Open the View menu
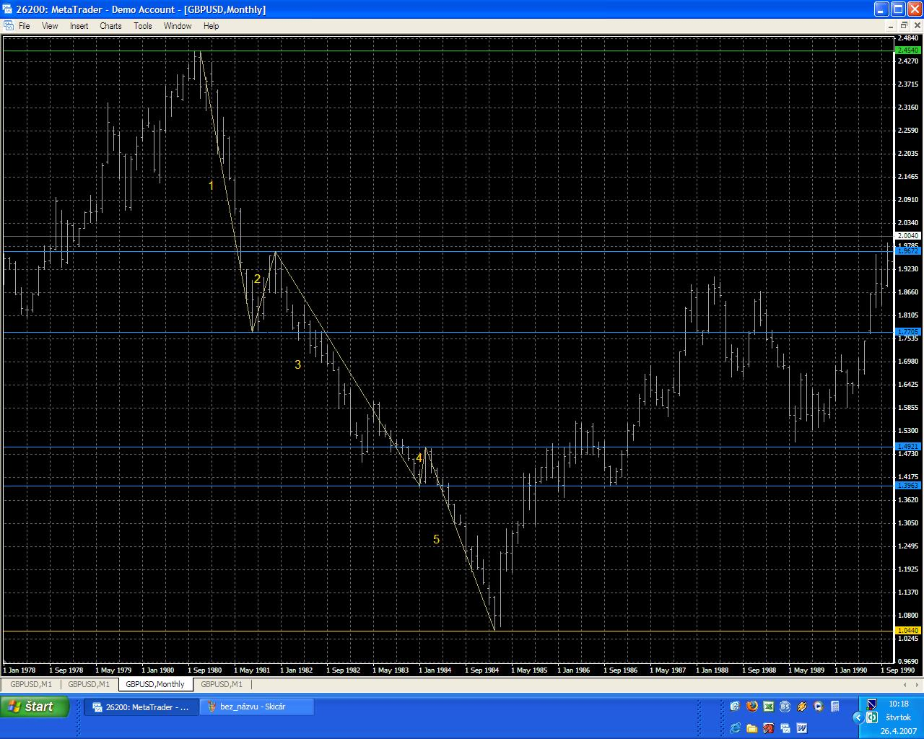This screenshot has height=739, width=924. pyautogui.click(x=50, y=26)
